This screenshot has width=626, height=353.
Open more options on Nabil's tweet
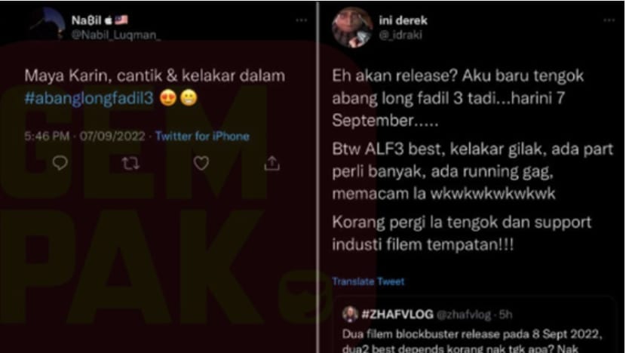(x=302, y=20)
